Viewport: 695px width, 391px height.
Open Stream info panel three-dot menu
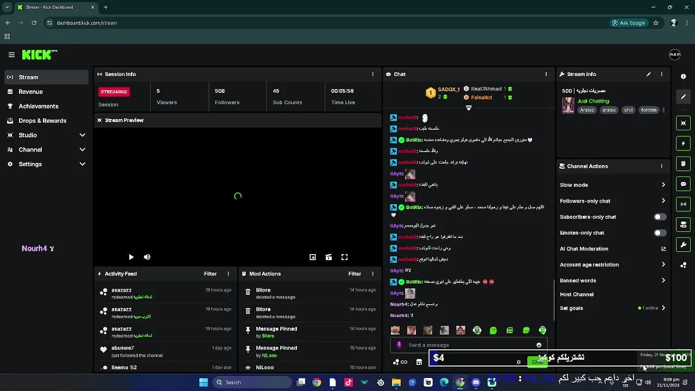point(661,74)
